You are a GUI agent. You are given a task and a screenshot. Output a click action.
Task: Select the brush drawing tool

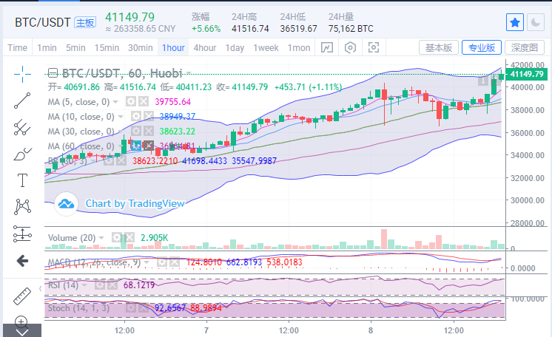tap(22, 154)
